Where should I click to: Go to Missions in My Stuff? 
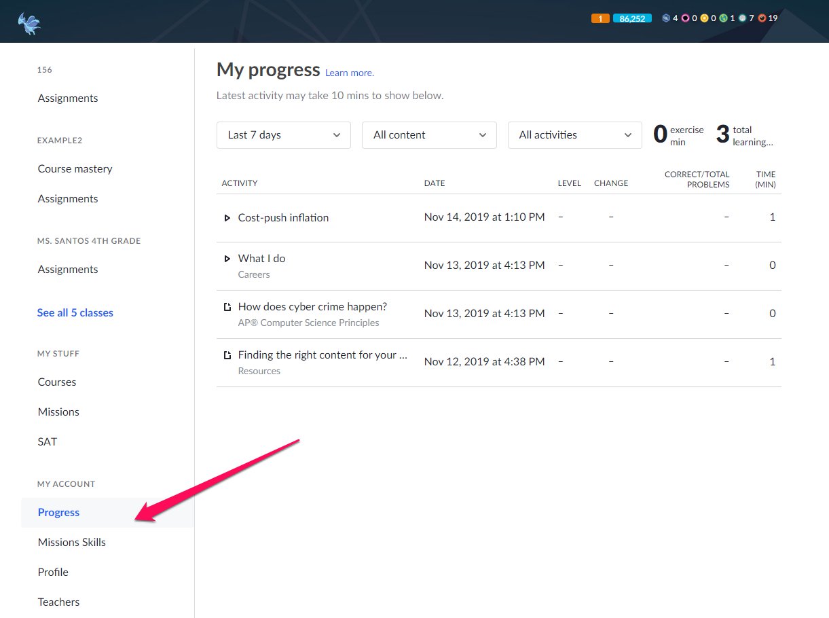pos(58,412)
